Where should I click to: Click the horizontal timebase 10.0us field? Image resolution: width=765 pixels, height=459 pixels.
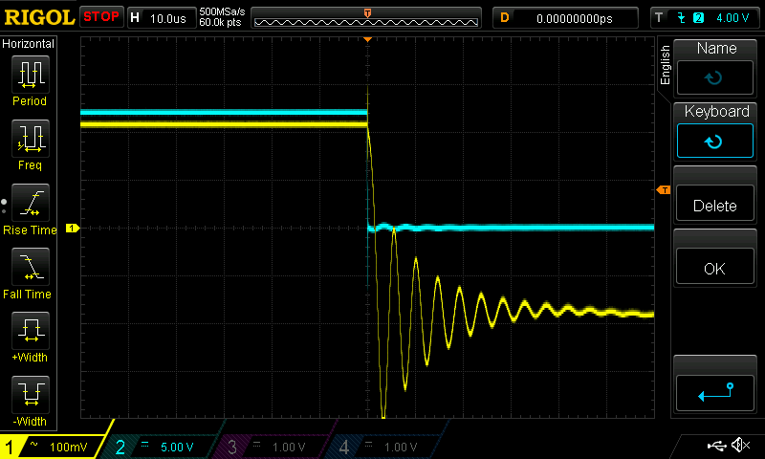161,18
